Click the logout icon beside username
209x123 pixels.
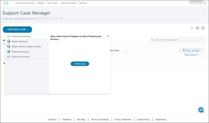(205, 3)
